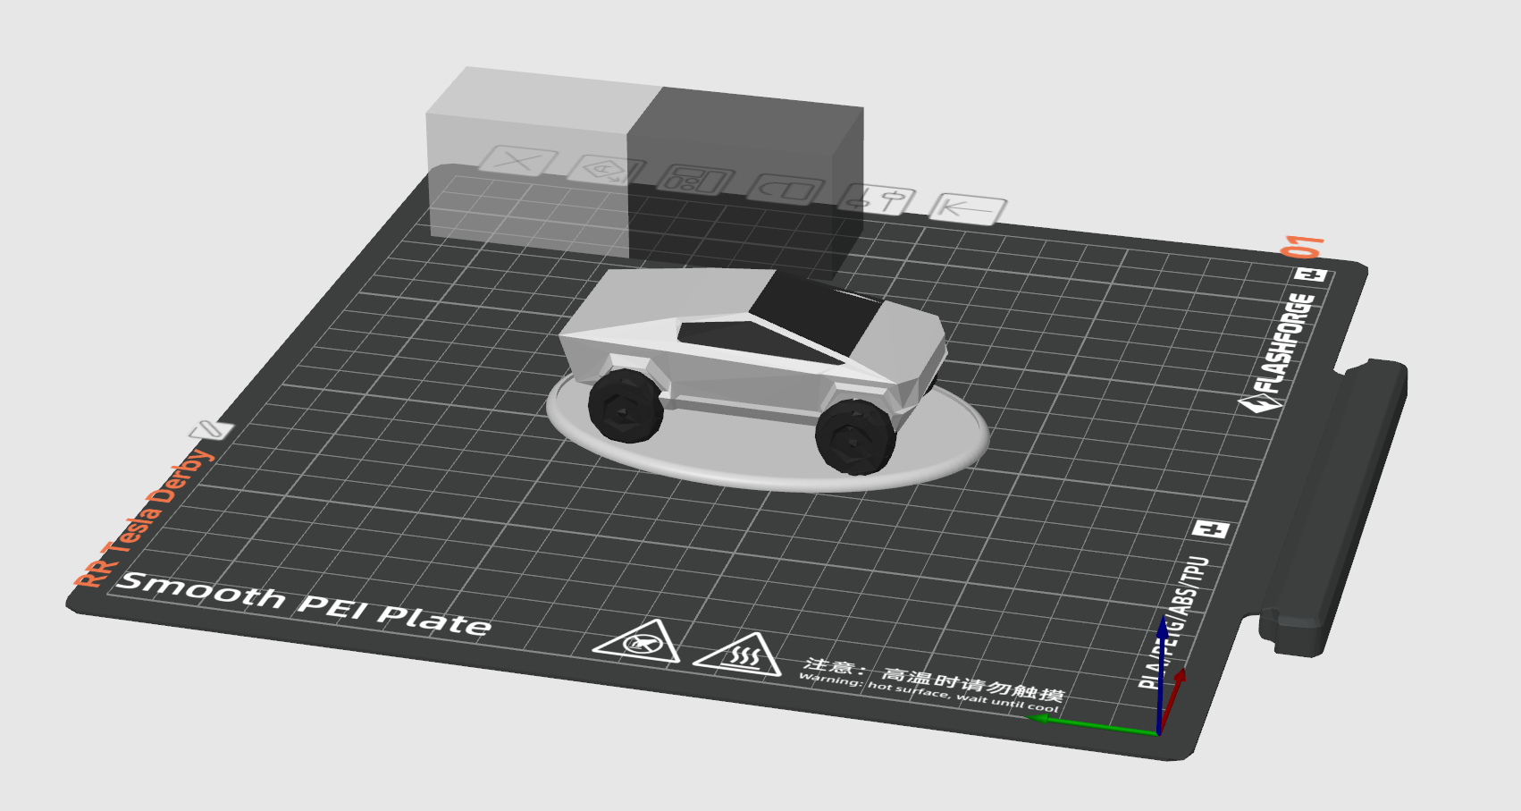The width and height of the screenshot is (1521, 811).
Task: Click the remove plate X icon
Action: coord(517,161)
